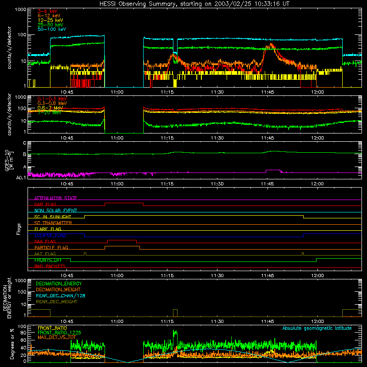Click the GAP_FLAG label

click(45, 204)
